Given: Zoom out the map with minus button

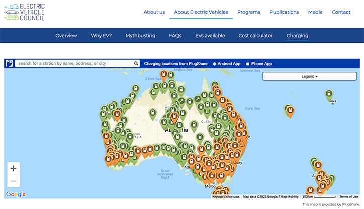Looking at the screenshot, I should [x=14, y=181].
